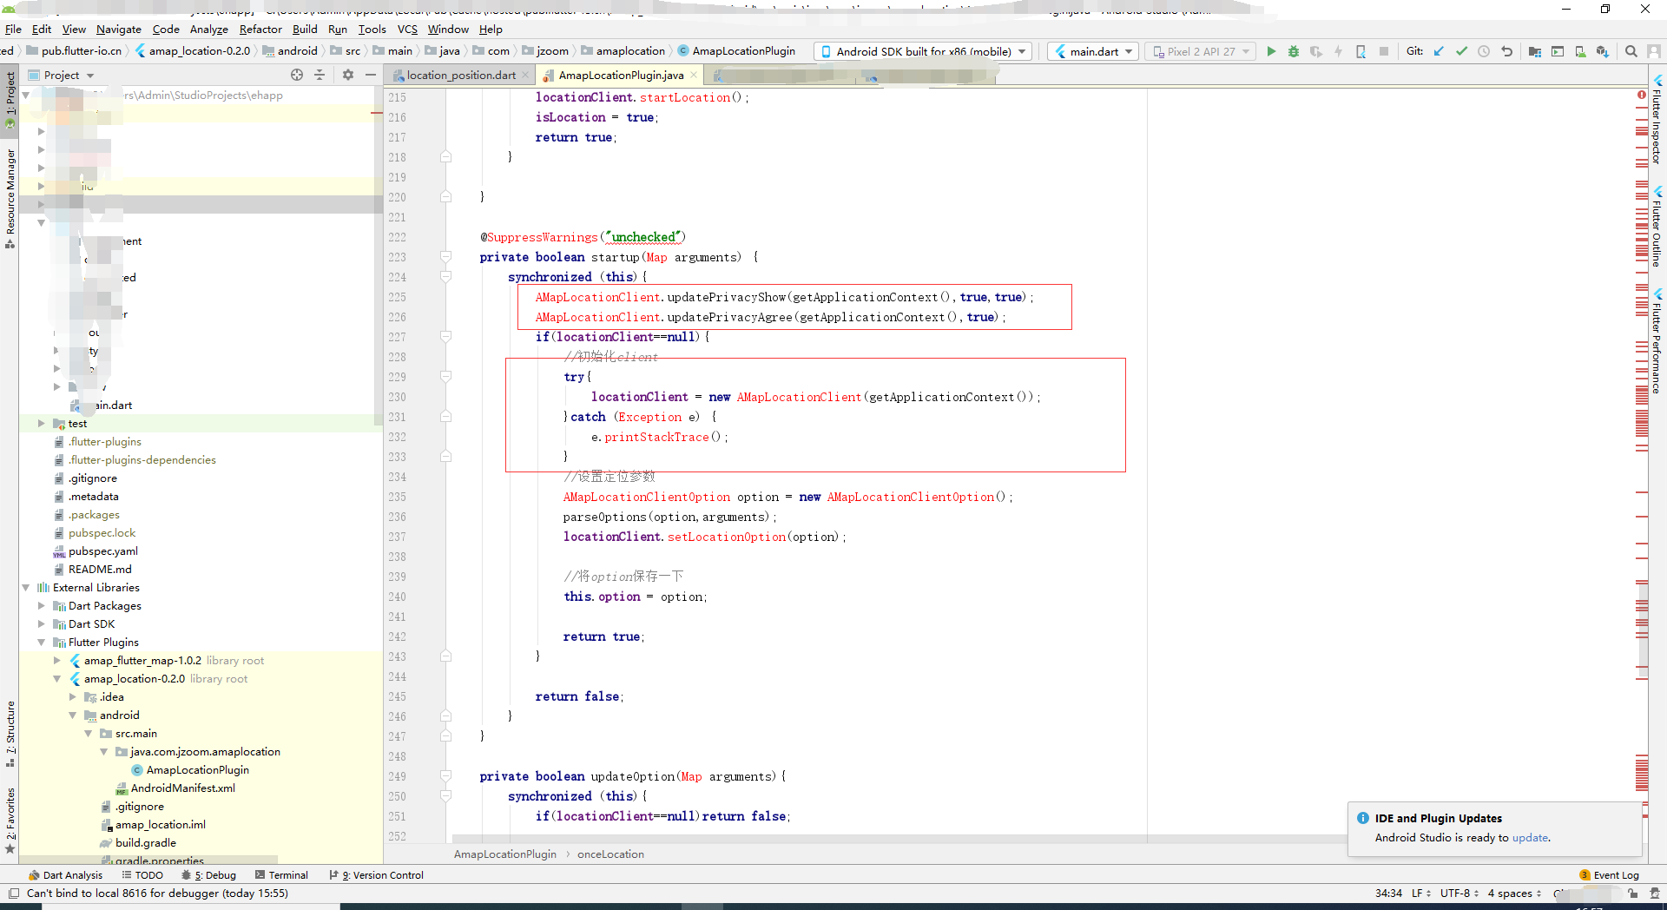1667x910 pixels.
Task: Hide the Project tool window
Action: (x=371, y=75)
